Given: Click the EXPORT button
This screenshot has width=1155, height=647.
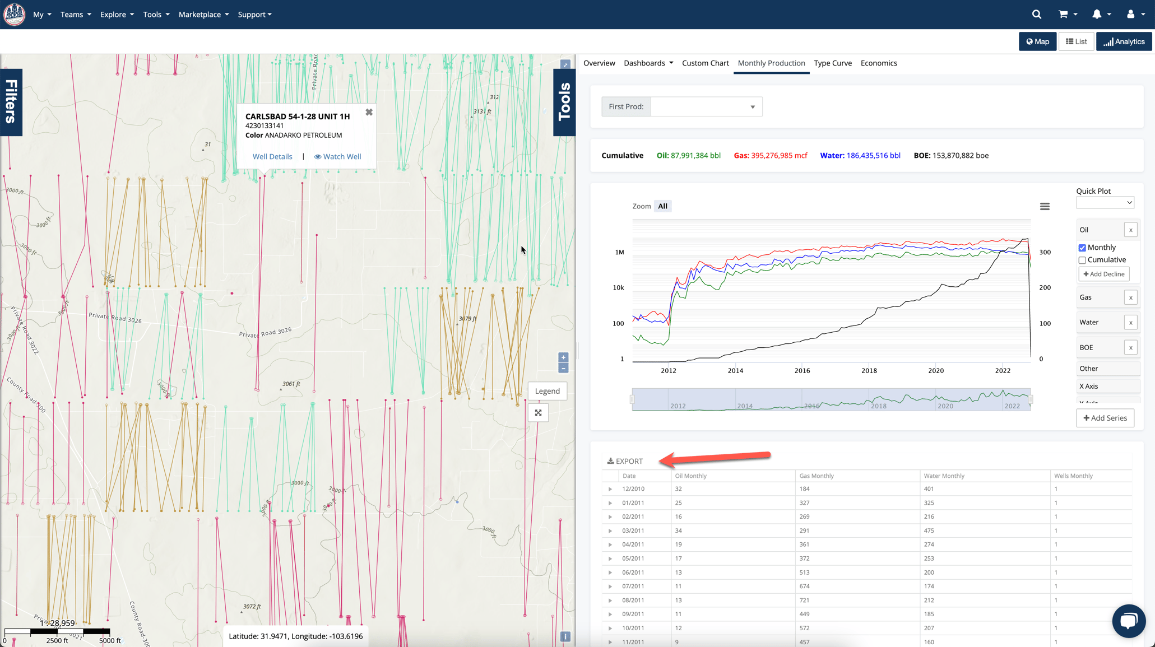Looking at the screenshot, I should pyautogui.click(x=625, y=462).
